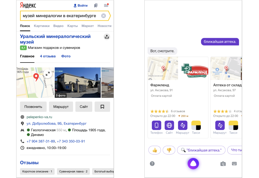259x178 pixels.
Task: Switch to the Видео tab
Action: click(58, 26)
